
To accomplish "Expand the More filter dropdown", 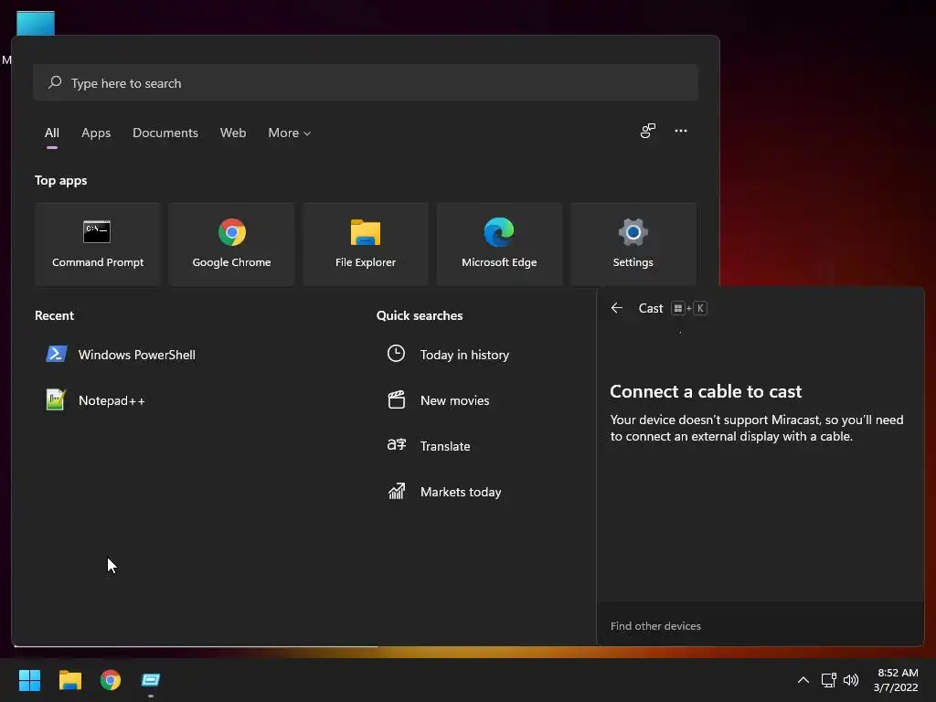I will (x=290, y=133).
